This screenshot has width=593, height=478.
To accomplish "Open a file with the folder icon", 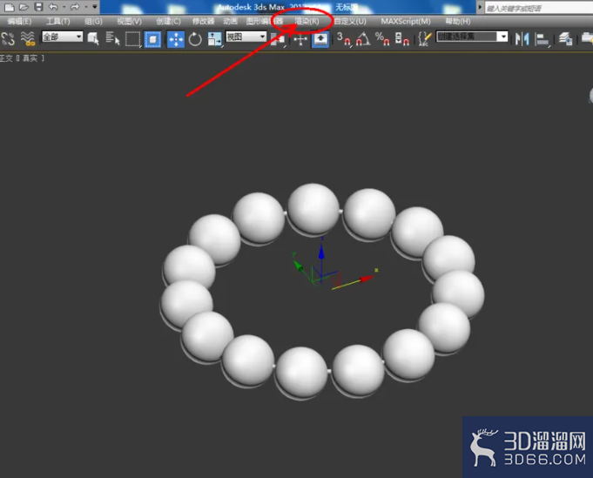I will tap(24, 7).
